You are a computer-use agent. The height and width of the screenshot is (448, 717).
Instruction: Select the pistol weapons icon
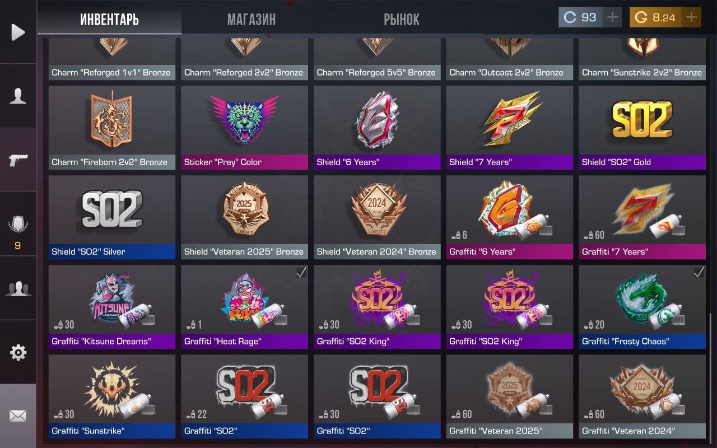[18, 160]
